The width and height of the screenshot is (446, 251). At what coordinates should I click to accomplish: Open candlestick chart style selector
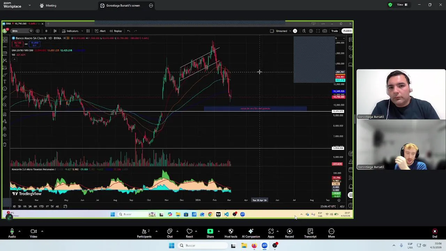pyautogui.click(x=55, y=31)
